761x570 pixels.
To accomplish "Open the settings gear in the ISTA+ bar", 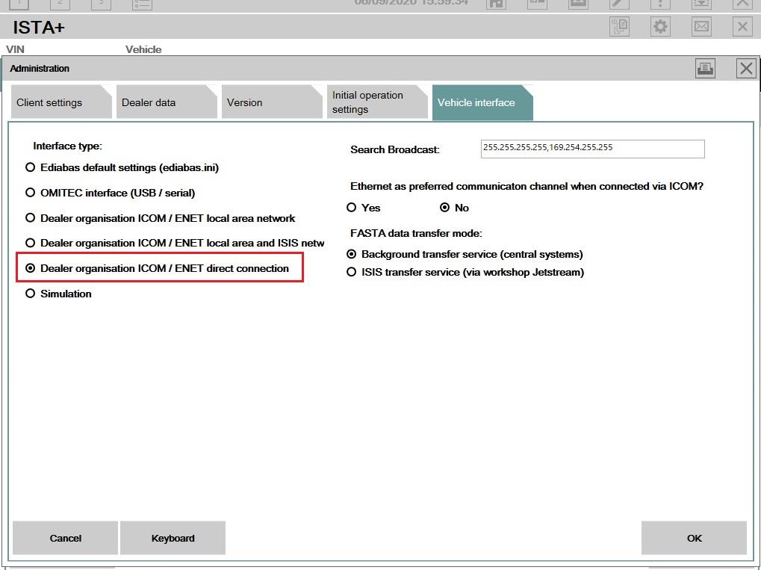I will (660, 27).
